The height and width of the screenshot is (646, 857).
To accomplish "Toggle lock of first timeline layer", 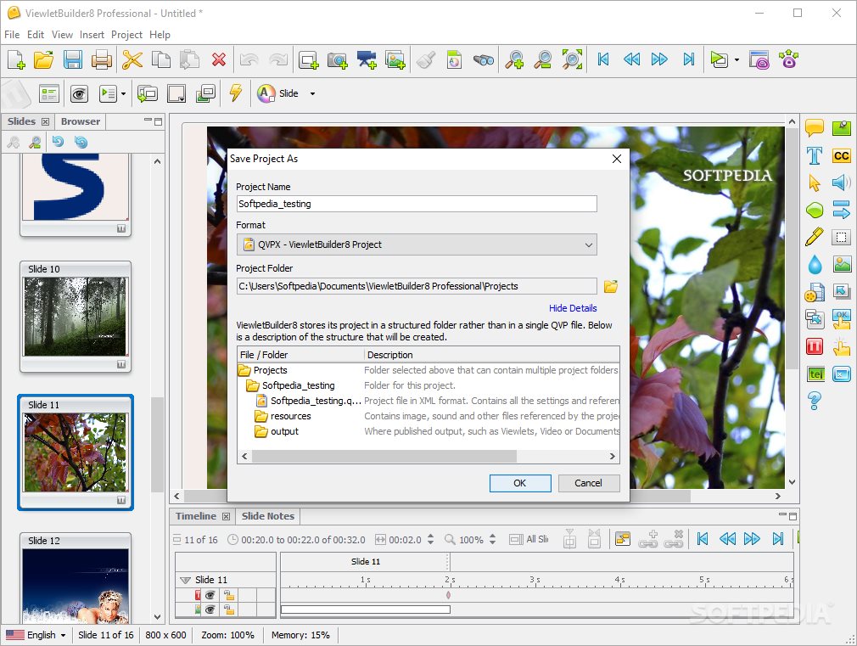I will coord(229,594).
